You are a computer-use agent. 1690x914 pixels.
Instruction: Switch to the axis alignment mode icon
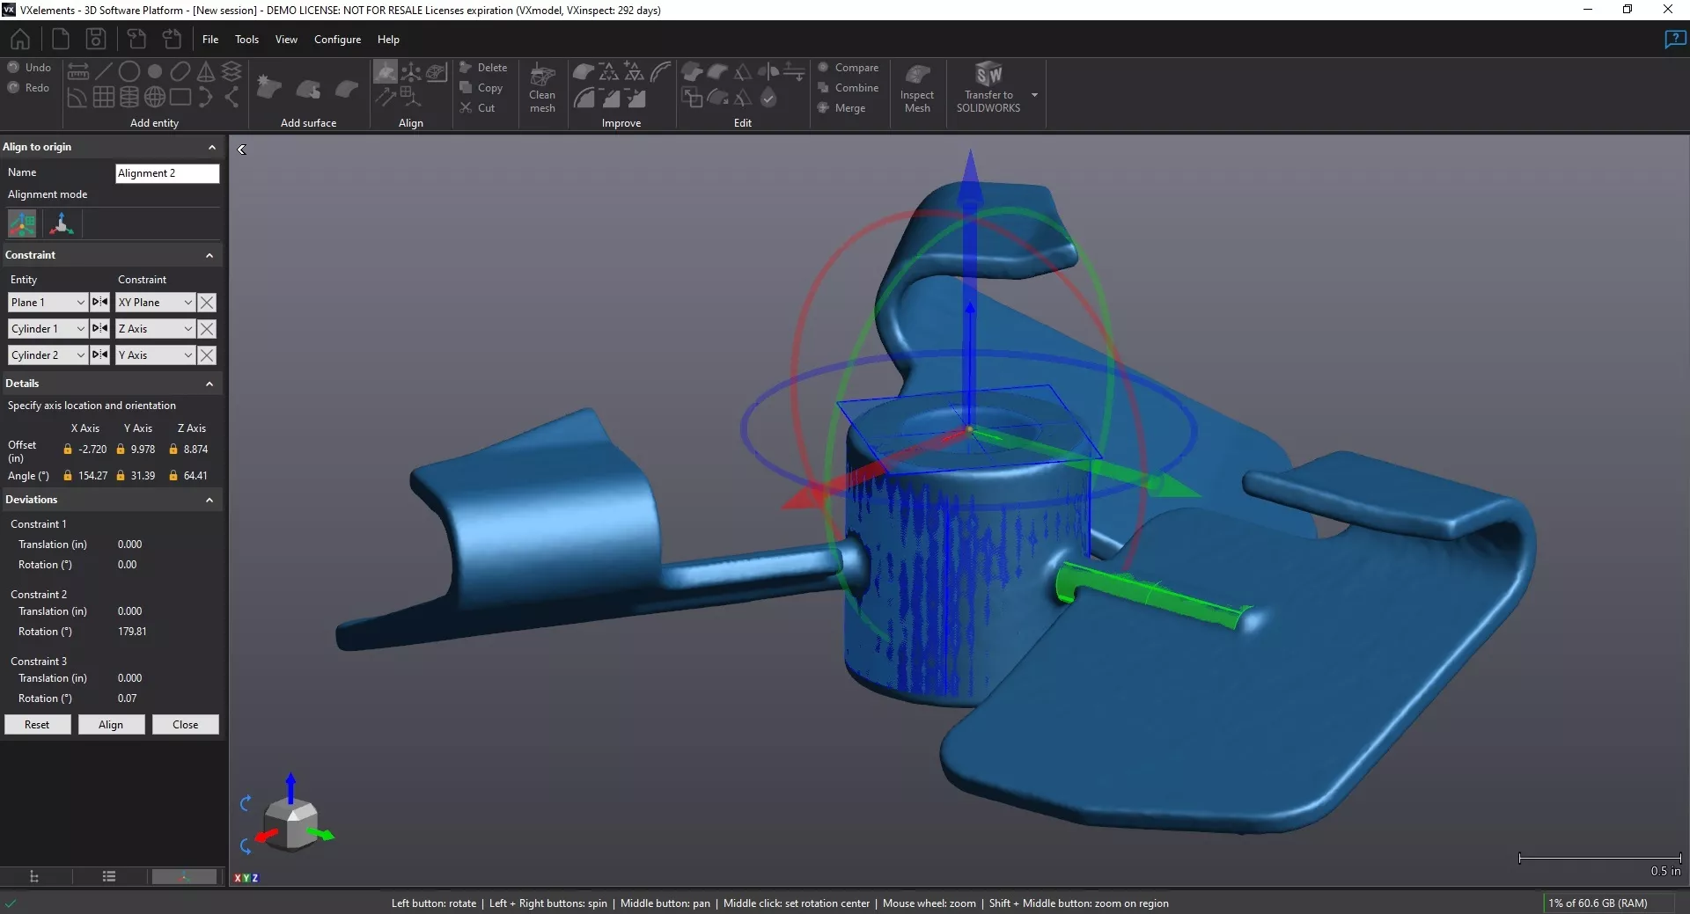62,223
